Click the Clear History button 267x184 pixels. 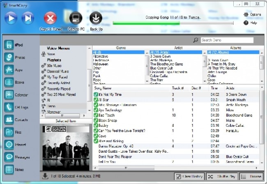189,177
